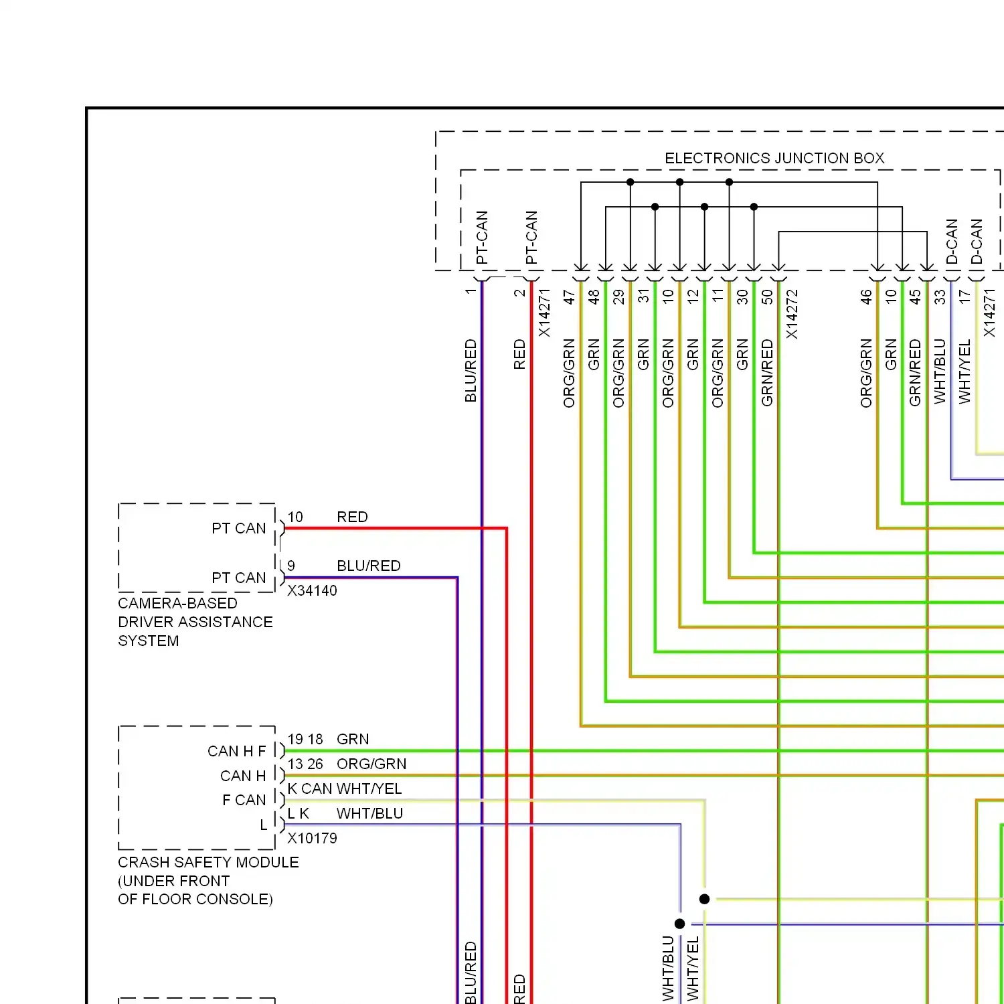Image resolution: width=1004 pixels, height=1004 pixels.
Task: Click the CAMERA-BASED label text
Action: coord(177,603)
